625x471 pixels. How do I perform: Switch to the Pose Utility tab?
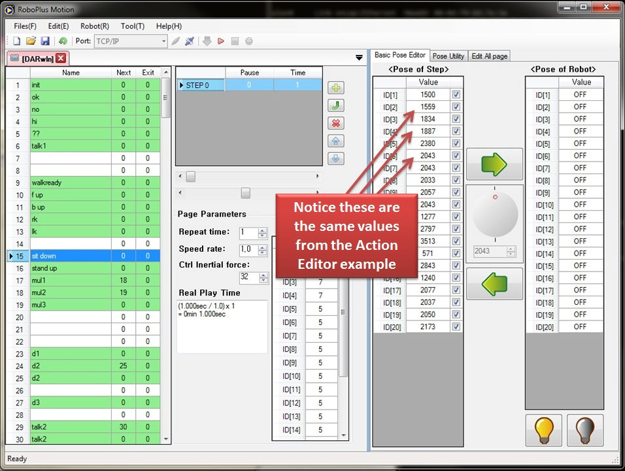click(448, 56)
